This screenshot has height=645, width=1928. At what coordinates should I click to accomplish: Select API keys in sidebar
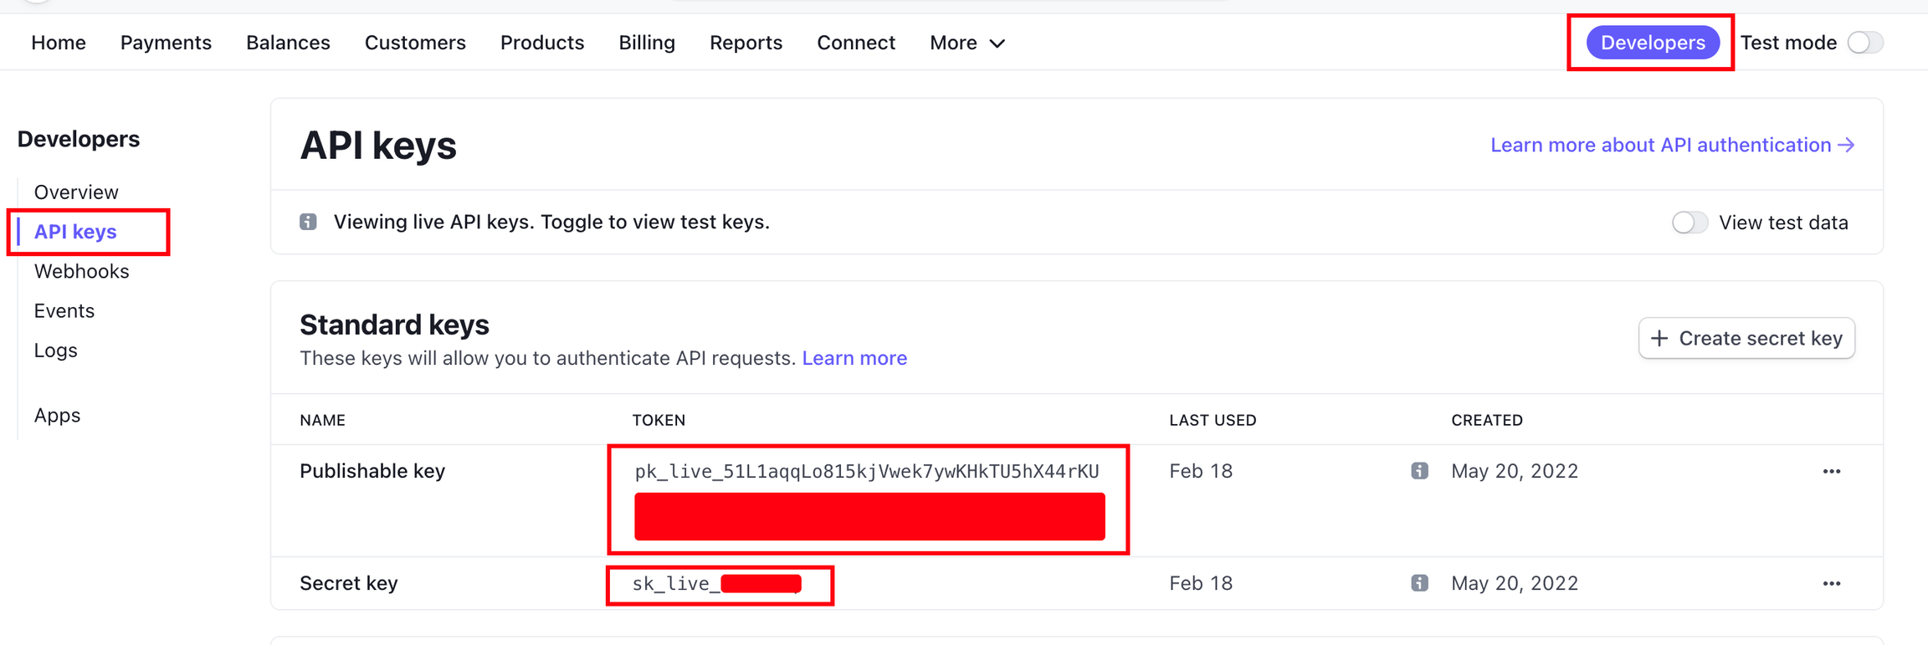75,232
